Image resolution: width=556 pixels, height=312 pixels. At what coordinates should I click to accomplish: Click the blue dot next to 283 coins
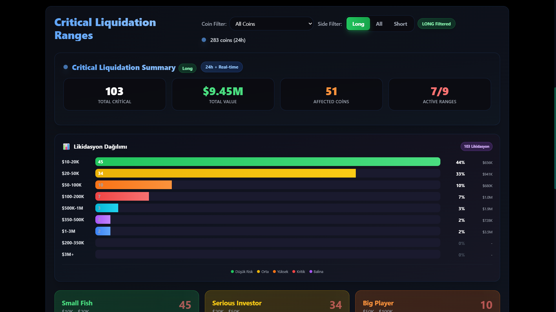click(204, 40)
